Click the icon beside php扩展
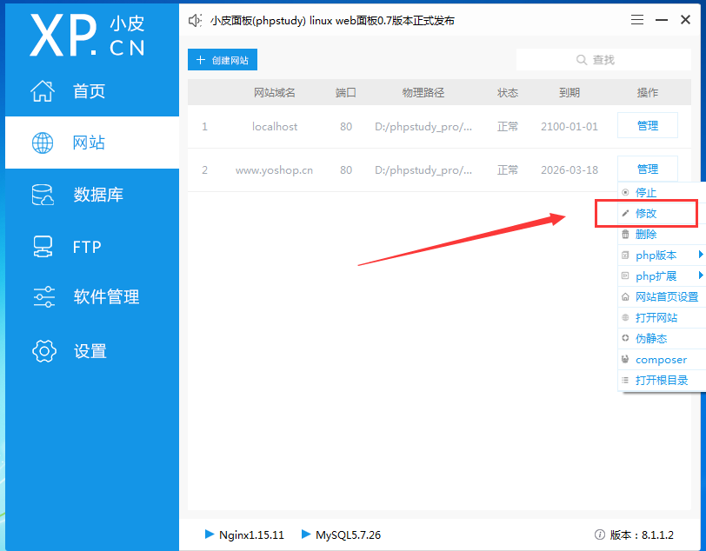The height and width of the screenshot is (551, 706). (x=625, y=276)
